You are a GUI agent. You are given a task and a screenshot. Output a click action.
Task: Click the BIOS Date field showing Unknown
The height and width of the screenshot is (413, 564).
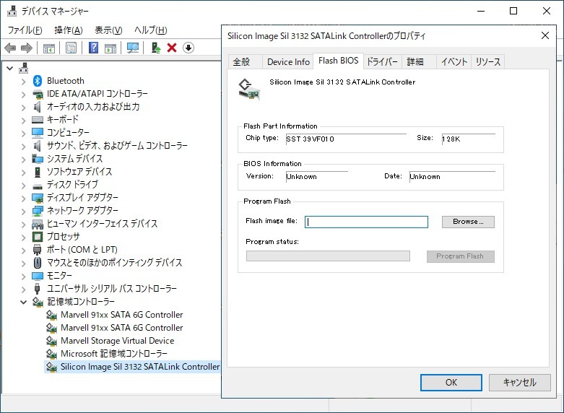tap(453, 177)
